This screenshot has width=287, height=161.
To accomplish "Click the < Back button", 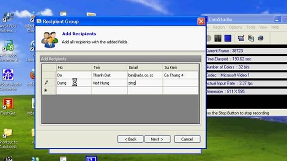I will (x=130, y=139).
